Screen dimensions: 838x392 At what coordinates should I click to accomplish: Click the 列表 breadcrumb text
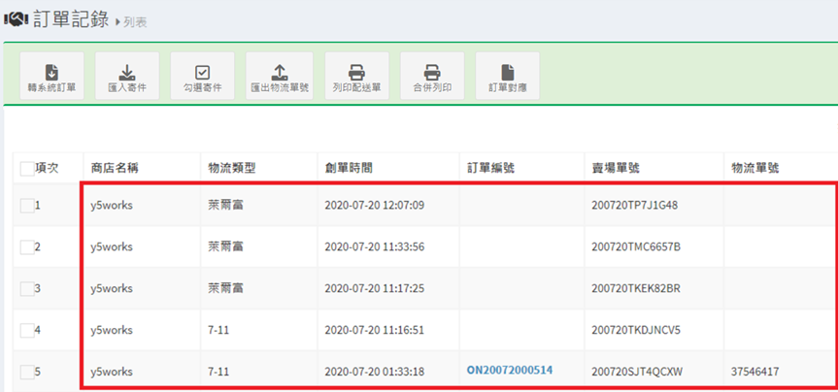(135, 22)
